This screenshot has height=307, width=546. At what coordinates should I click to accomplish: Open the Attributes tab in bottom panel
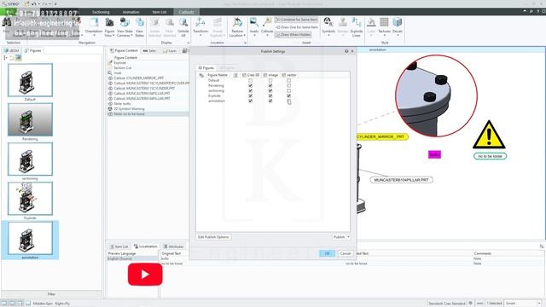[x=173, y=246]
